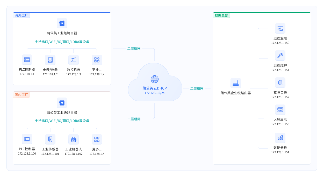324x177 pixels.
Task: Click the 远程维护 label
Action: [280, 65]
